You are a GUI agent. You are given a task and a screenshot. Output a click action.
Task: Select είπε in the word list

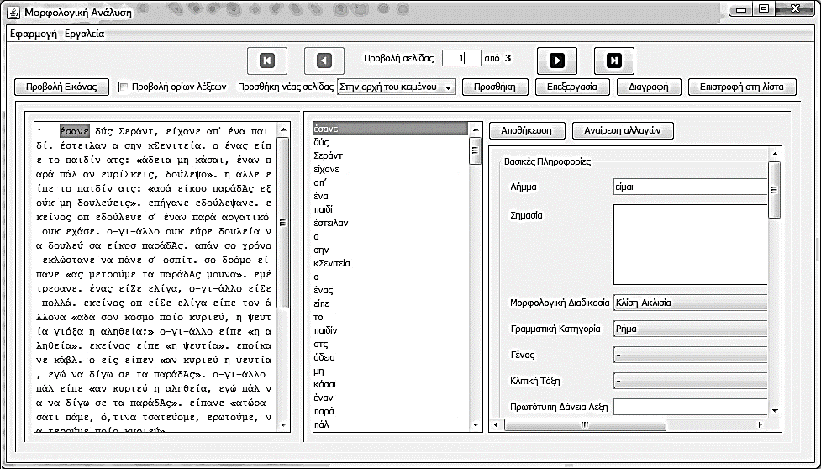pos(390,303)
